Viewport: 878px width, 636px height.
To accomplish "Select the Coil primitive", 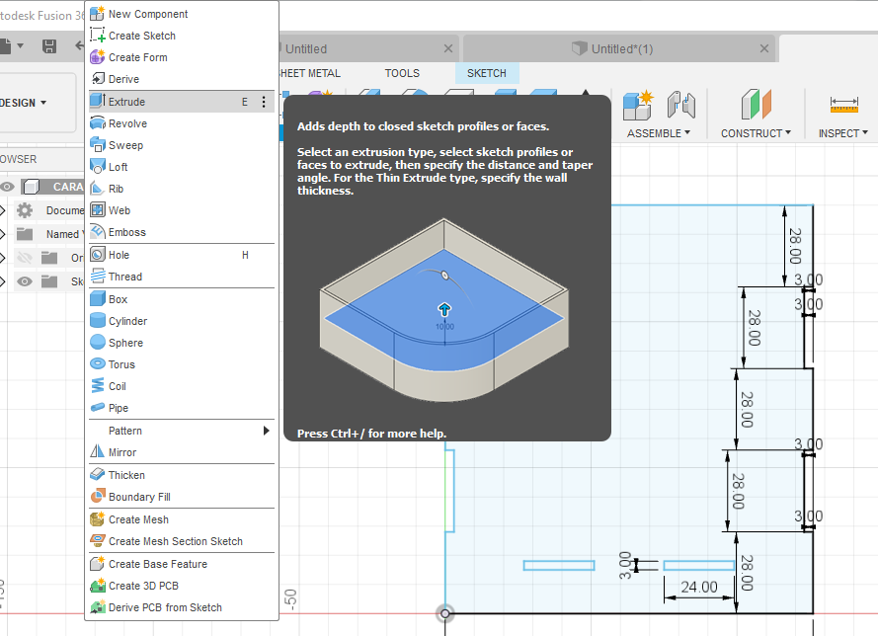I will [118, 386].
